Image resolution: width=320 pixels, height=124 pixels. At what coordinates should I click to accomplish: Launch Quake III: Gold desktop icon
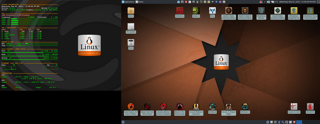point(294,109)
